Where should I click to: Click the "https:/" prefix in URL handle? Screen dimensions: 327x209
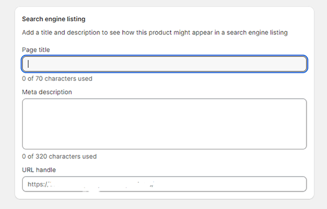[x=38, y=184]
